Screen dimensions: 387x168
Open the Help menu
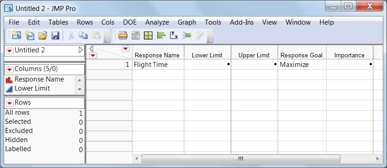pyautogui.click(x=327, y=22)
